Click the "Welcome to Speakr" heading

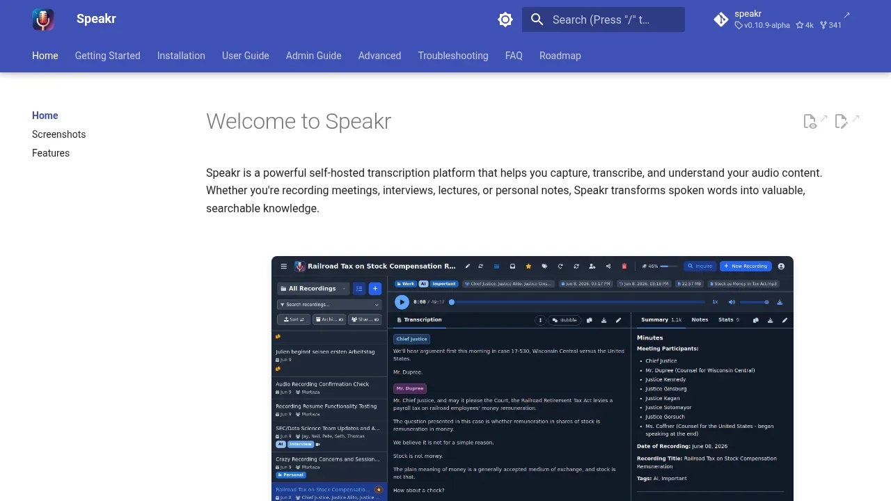(x=299, y=121)
